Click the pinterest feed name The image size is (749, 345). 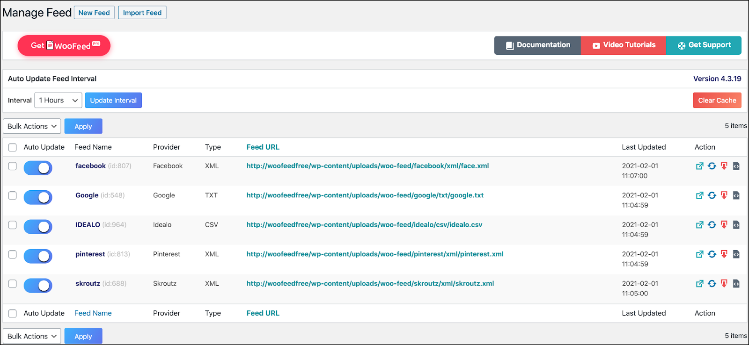[90, 254]
